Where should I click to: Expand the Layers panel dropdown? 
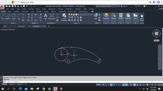click(77, 23)
